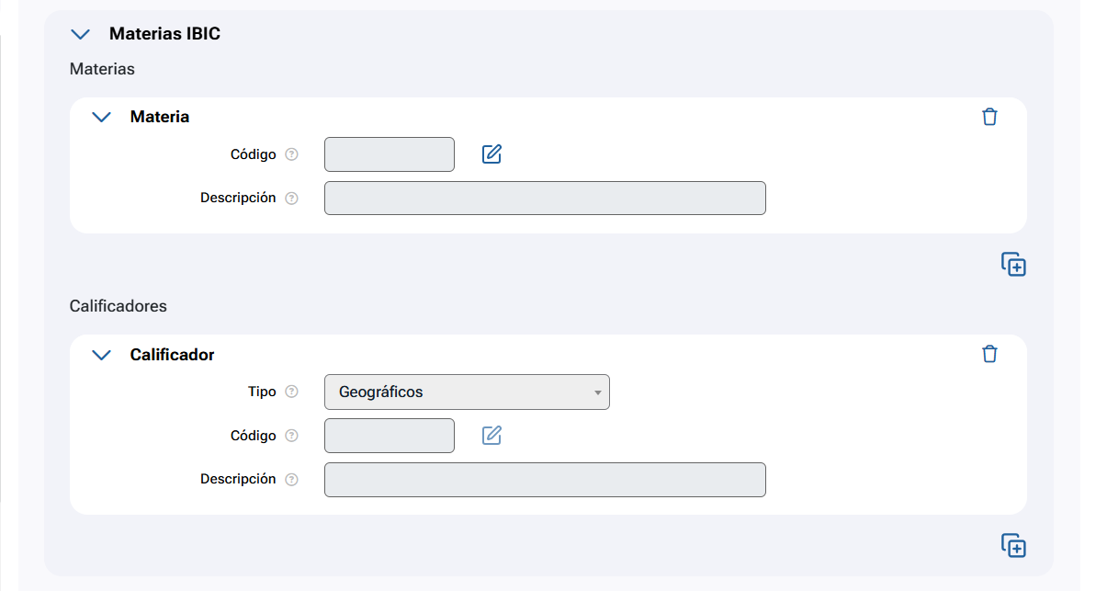1096x591 pixels.
Task: Show help for Calificador Descripción field
Action: (x=292, y=480)
